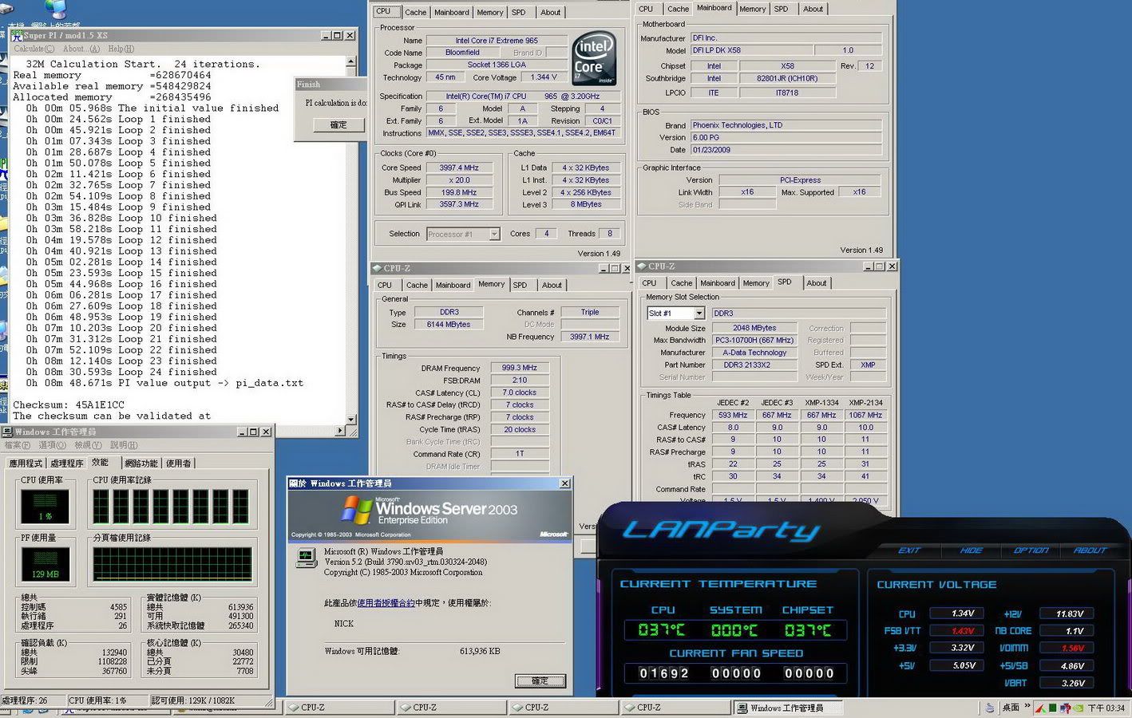Click ABOUT in LANParty monitor

pos(1090,550)
